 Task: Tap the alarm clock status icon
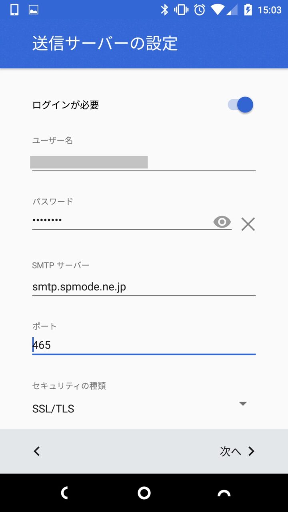point(200,10)
